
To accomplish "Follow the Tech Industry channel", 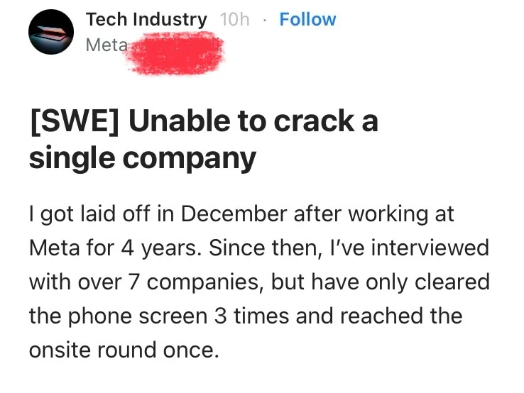I will (x=307, y=19).
